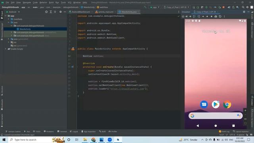254x143 pixels.
Task: Select opened file target icon in Project panel
Action: pyautogui.click(x=46, y=12)
